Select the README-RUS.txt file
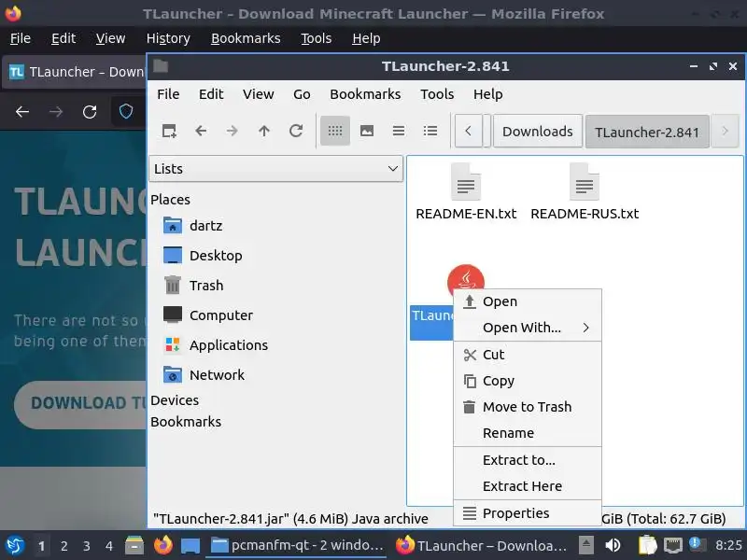747x560 pixels. coord(585,192)
